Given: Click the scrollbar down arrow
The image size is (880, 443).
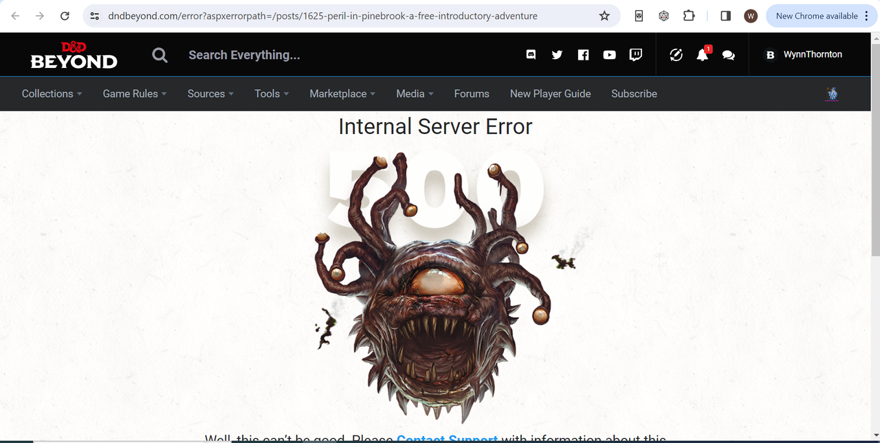Looking at the screenshot, I should [x=875, y=435].
